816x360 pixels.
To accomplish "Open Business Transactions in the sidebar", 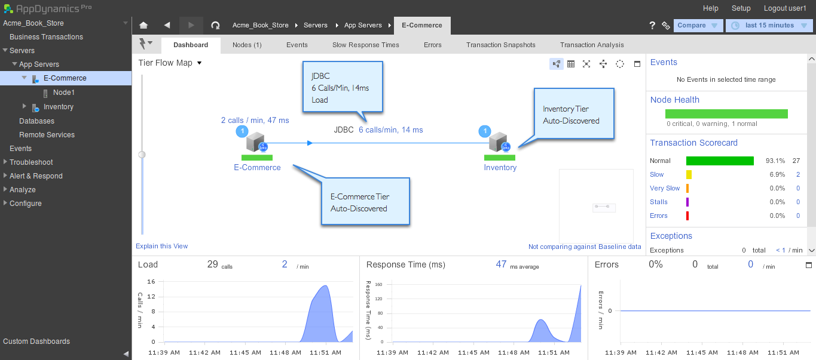I will coord(46,37).
